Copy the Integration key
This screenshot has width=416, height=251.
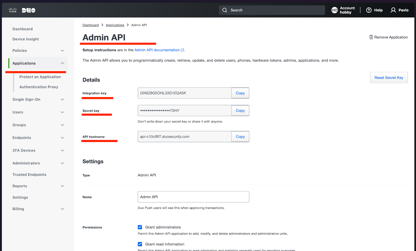coord(240,93)
